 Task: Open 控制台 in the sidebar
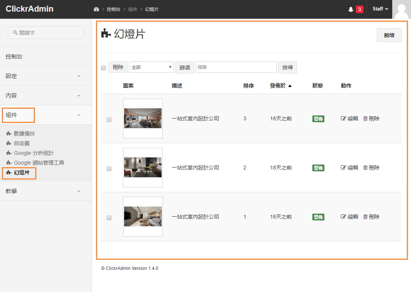pos(46,56)
